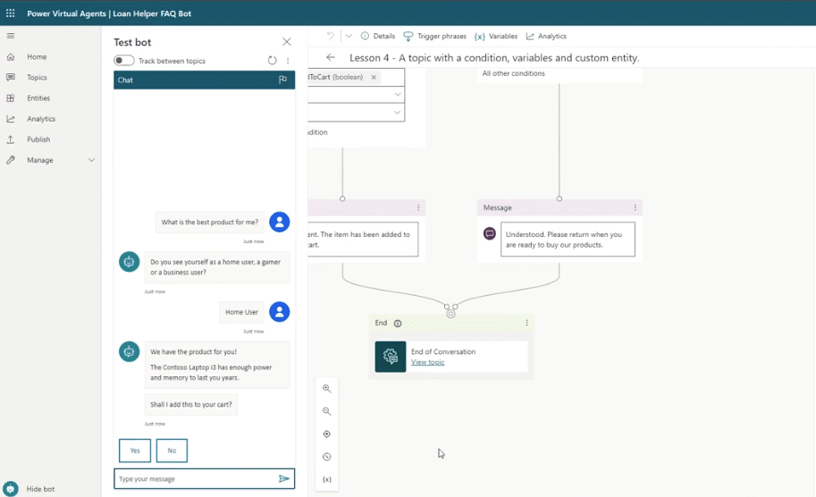Click the Entities grid icon
The height and width of the screenshot is (497, 816).
point(11,97)
